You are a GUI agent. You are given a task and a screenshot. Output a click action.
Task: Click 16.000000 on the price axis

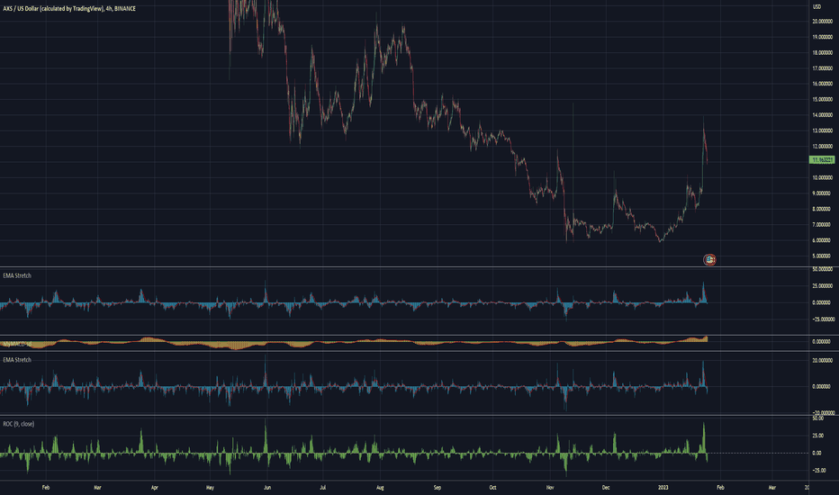pos(823,84)
